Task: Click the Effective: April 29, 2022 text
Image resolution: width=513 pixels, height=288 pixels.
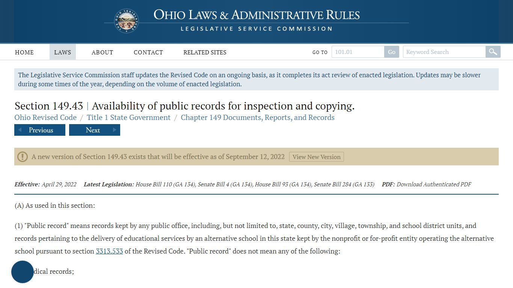Action: (45, 184)
